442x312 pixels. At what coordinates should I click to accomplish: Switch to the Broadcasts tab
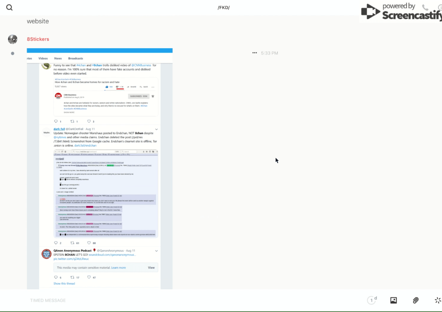coord(75,58)
